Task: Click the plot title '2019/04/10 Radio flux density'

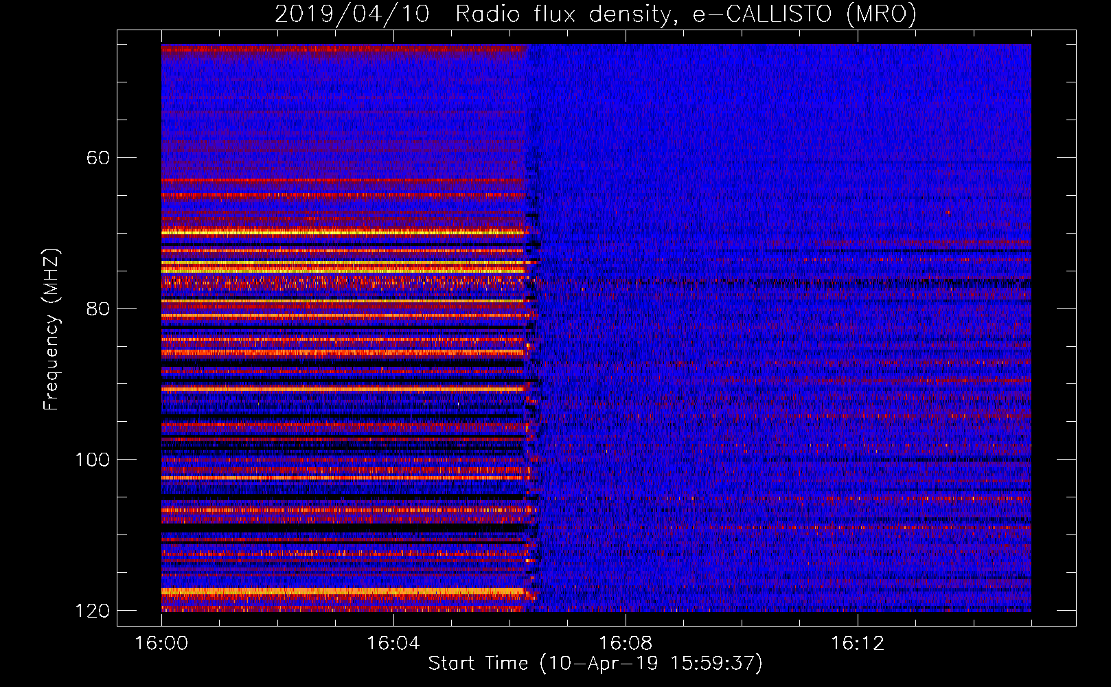Action: (595, 14)
